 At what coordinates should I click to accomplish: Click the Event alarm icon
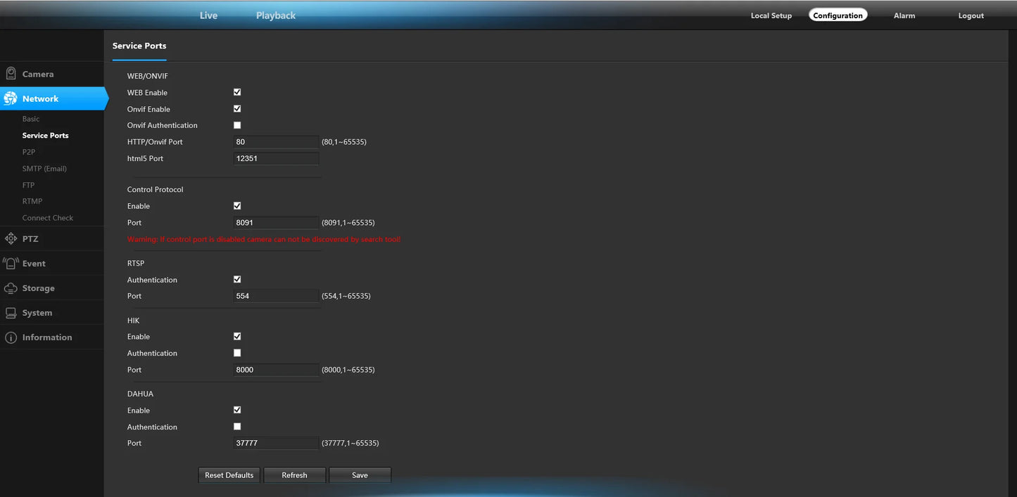pyautogui.click(x=11, y=264)
